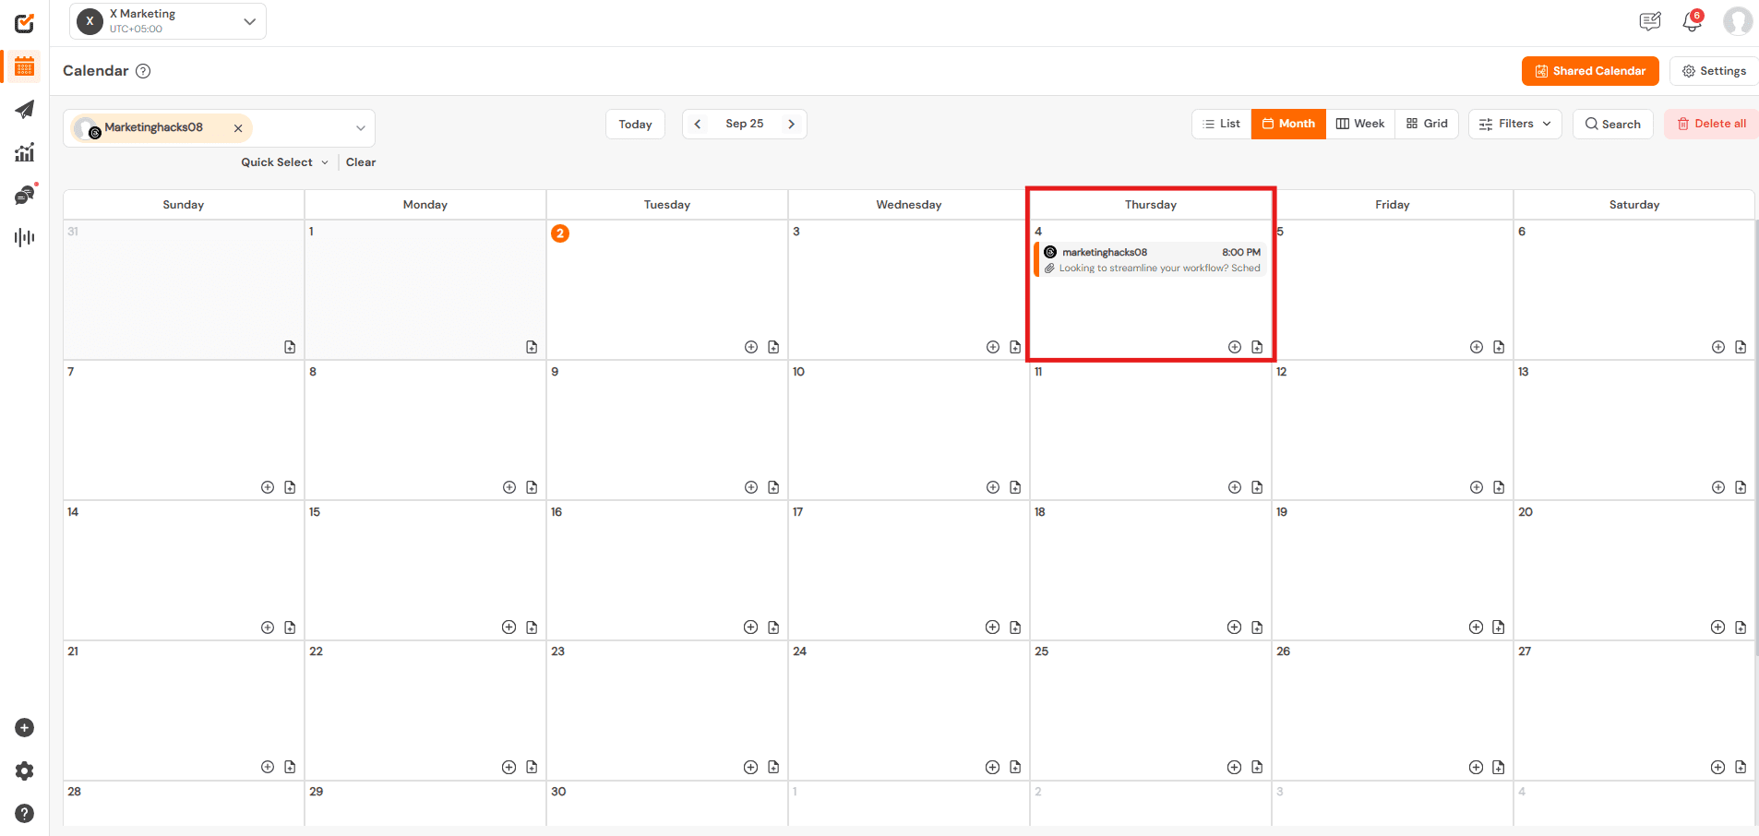Switch to the Week view tab
Image resolution: width=1759 pixels, height=836 pixels.
click(x=1360, y=123)
